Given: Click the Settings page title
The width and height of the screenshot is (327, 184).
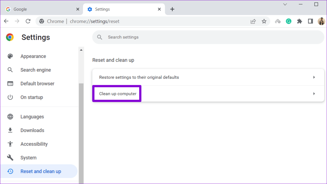Looking at the screenshot, I should point(36,37).
